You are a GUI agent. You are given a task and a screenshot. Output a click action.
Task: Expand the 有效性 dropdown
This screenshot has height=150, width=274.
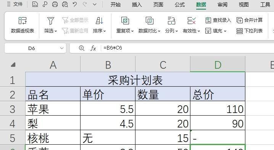(199, 31)
